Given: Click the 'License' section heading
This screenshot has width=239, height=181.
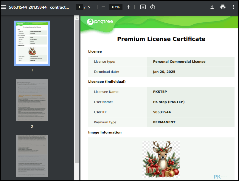Looking at the screenshot, I should [95, 51].
